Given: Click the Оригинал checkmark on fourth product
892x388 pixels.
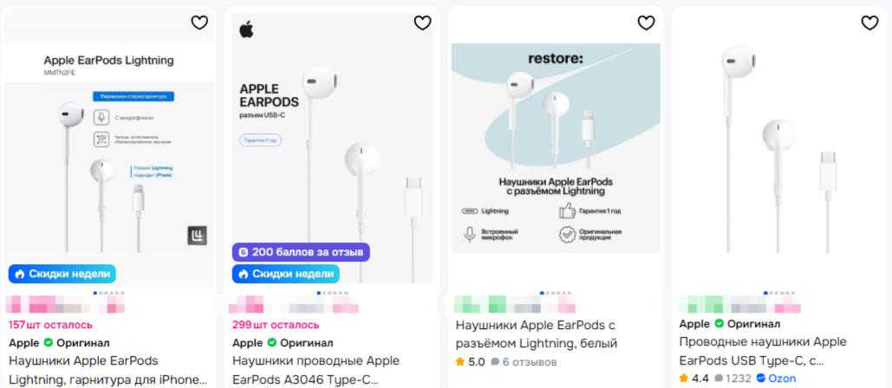Looking at the screenshot, I should coord(719,324).
